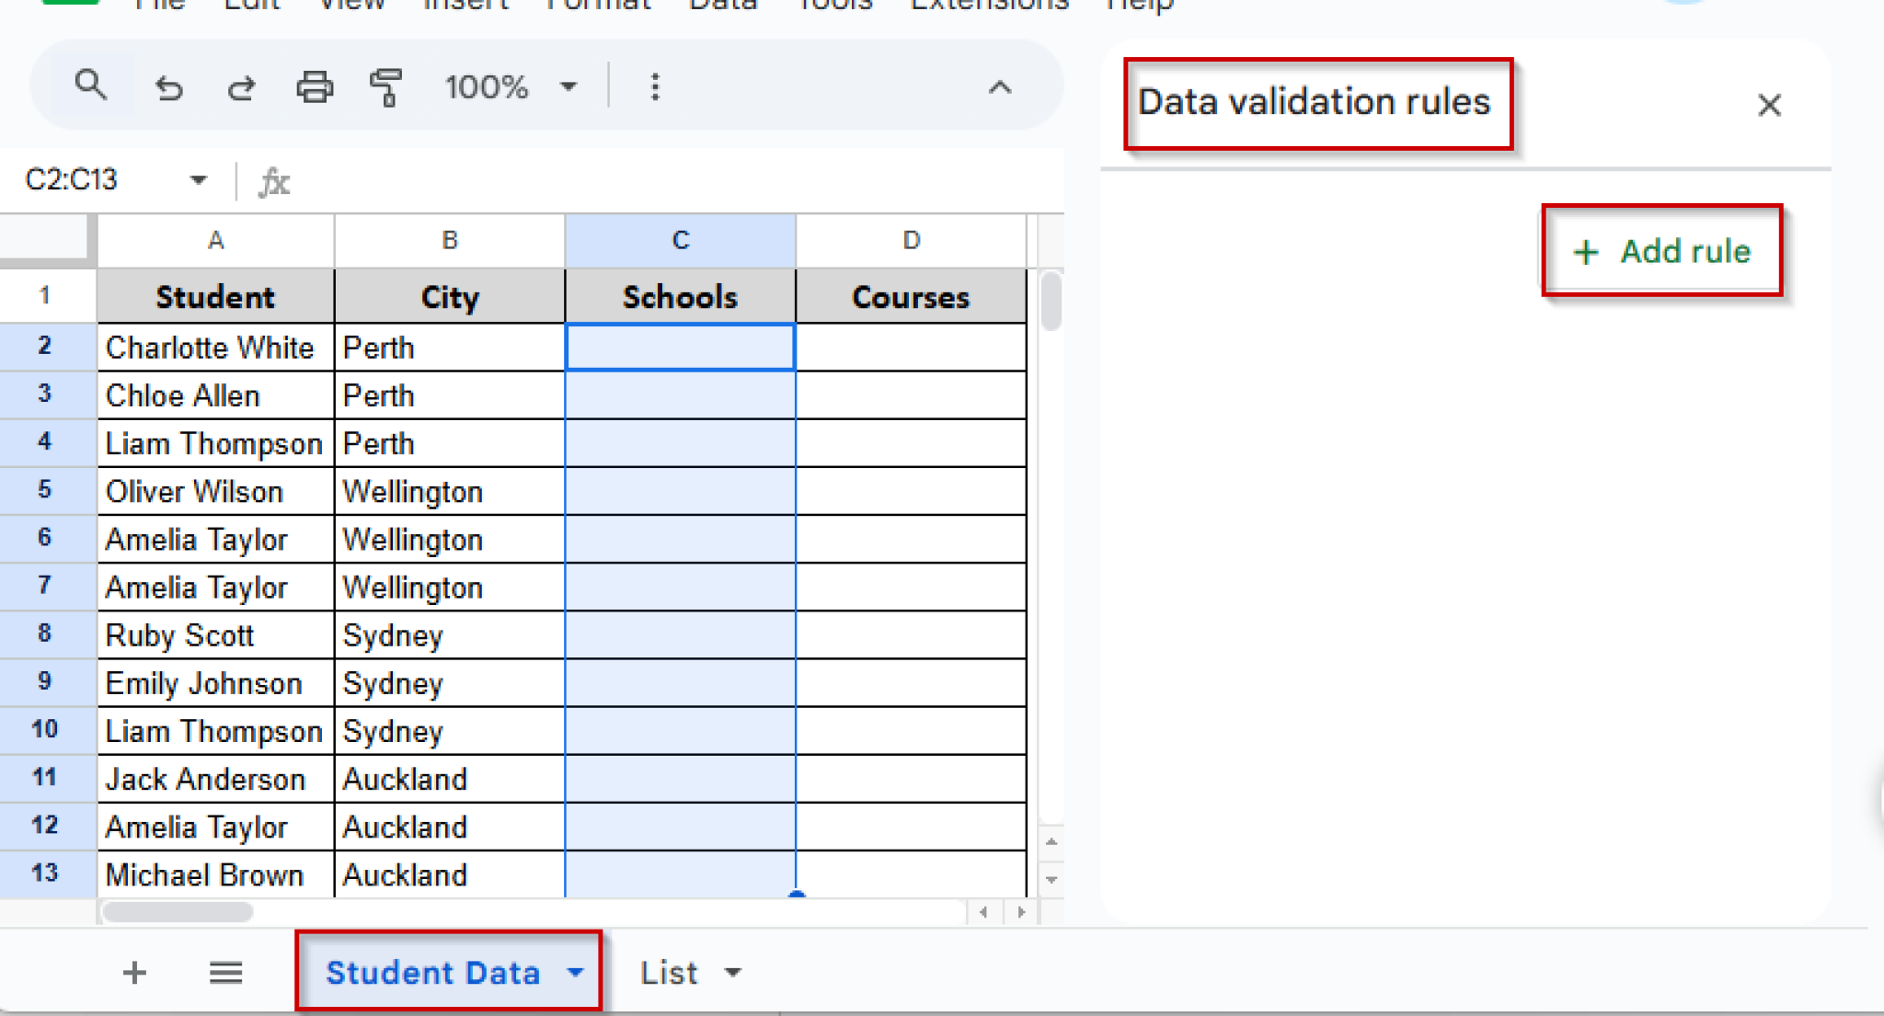Screen dimensions: 1884x1016
Task: Open search within the sheet
Action: pos(91,86)
